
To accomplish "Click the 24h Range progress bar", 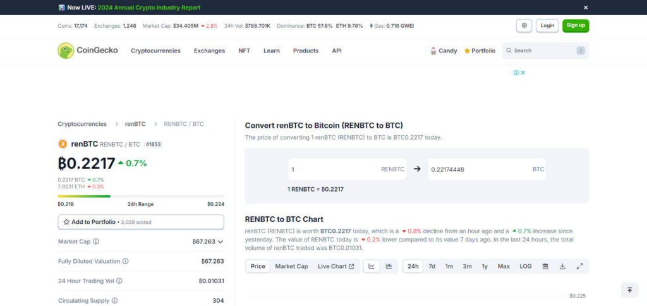I will point(141,196).
